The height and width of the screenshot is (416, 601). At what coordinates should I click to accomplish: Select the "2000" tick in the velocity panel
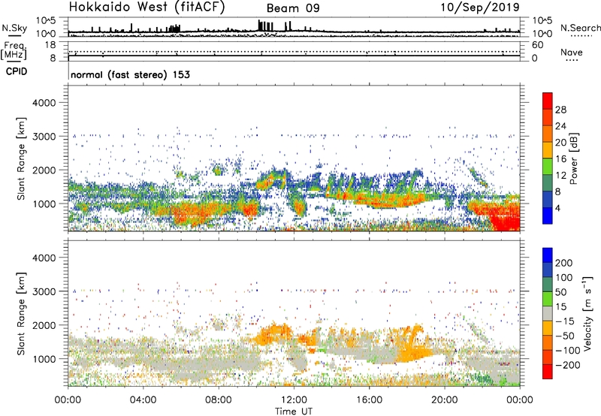(x=44, y=325)
